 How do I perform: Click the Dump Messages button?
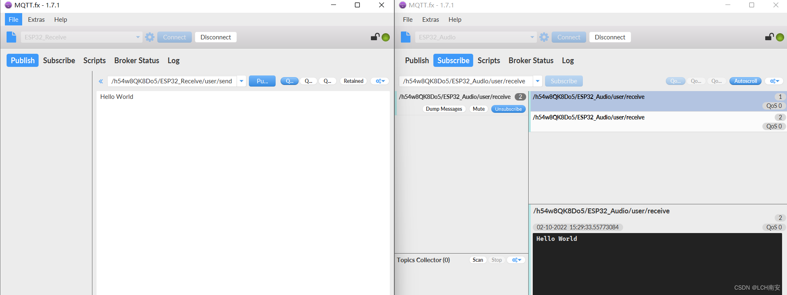pyautogui.click(x=444, y=109)
